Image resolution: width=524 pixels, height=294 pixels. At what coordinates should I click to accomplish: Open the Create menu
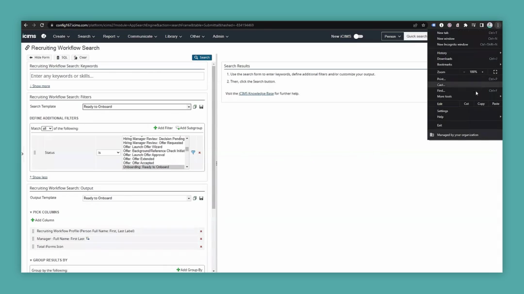[x=61, y=36]
